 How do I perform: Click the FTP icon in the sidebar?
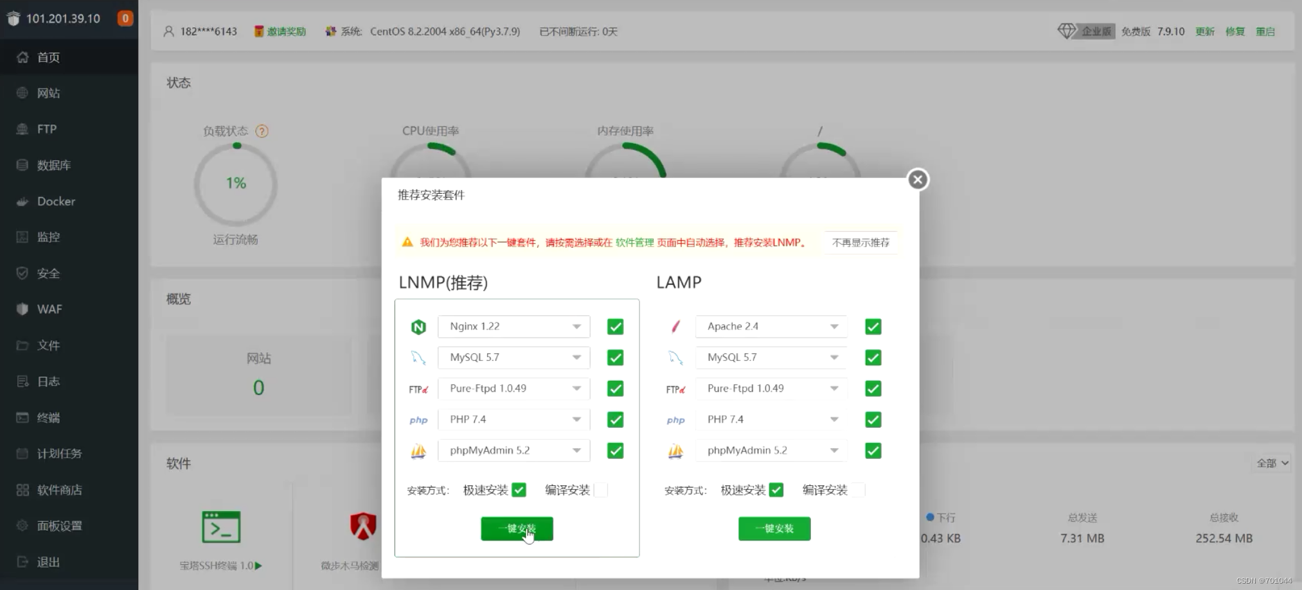22,129
